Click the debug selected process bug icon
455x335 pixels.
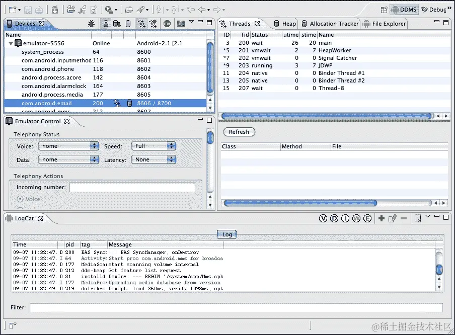pos(91,24)
